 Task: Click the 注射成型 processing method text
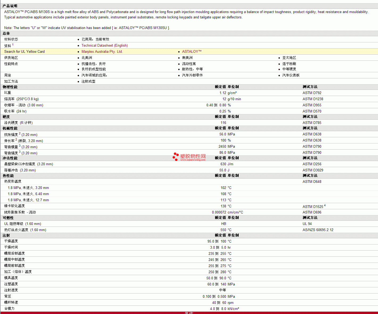[x=88, y=82]
